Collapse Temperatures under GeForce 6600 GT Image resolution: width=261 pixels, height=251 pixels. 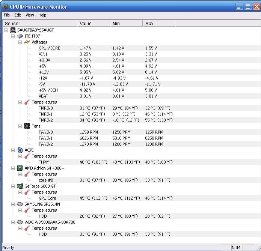[20, 192]
